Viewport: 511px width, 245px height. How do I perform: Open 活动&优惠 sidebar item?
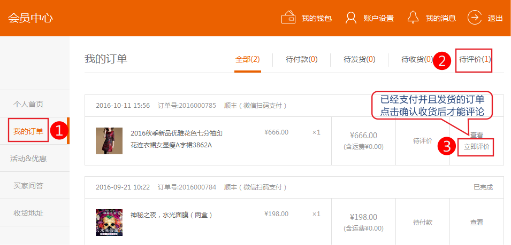click(x=28, y=159)
